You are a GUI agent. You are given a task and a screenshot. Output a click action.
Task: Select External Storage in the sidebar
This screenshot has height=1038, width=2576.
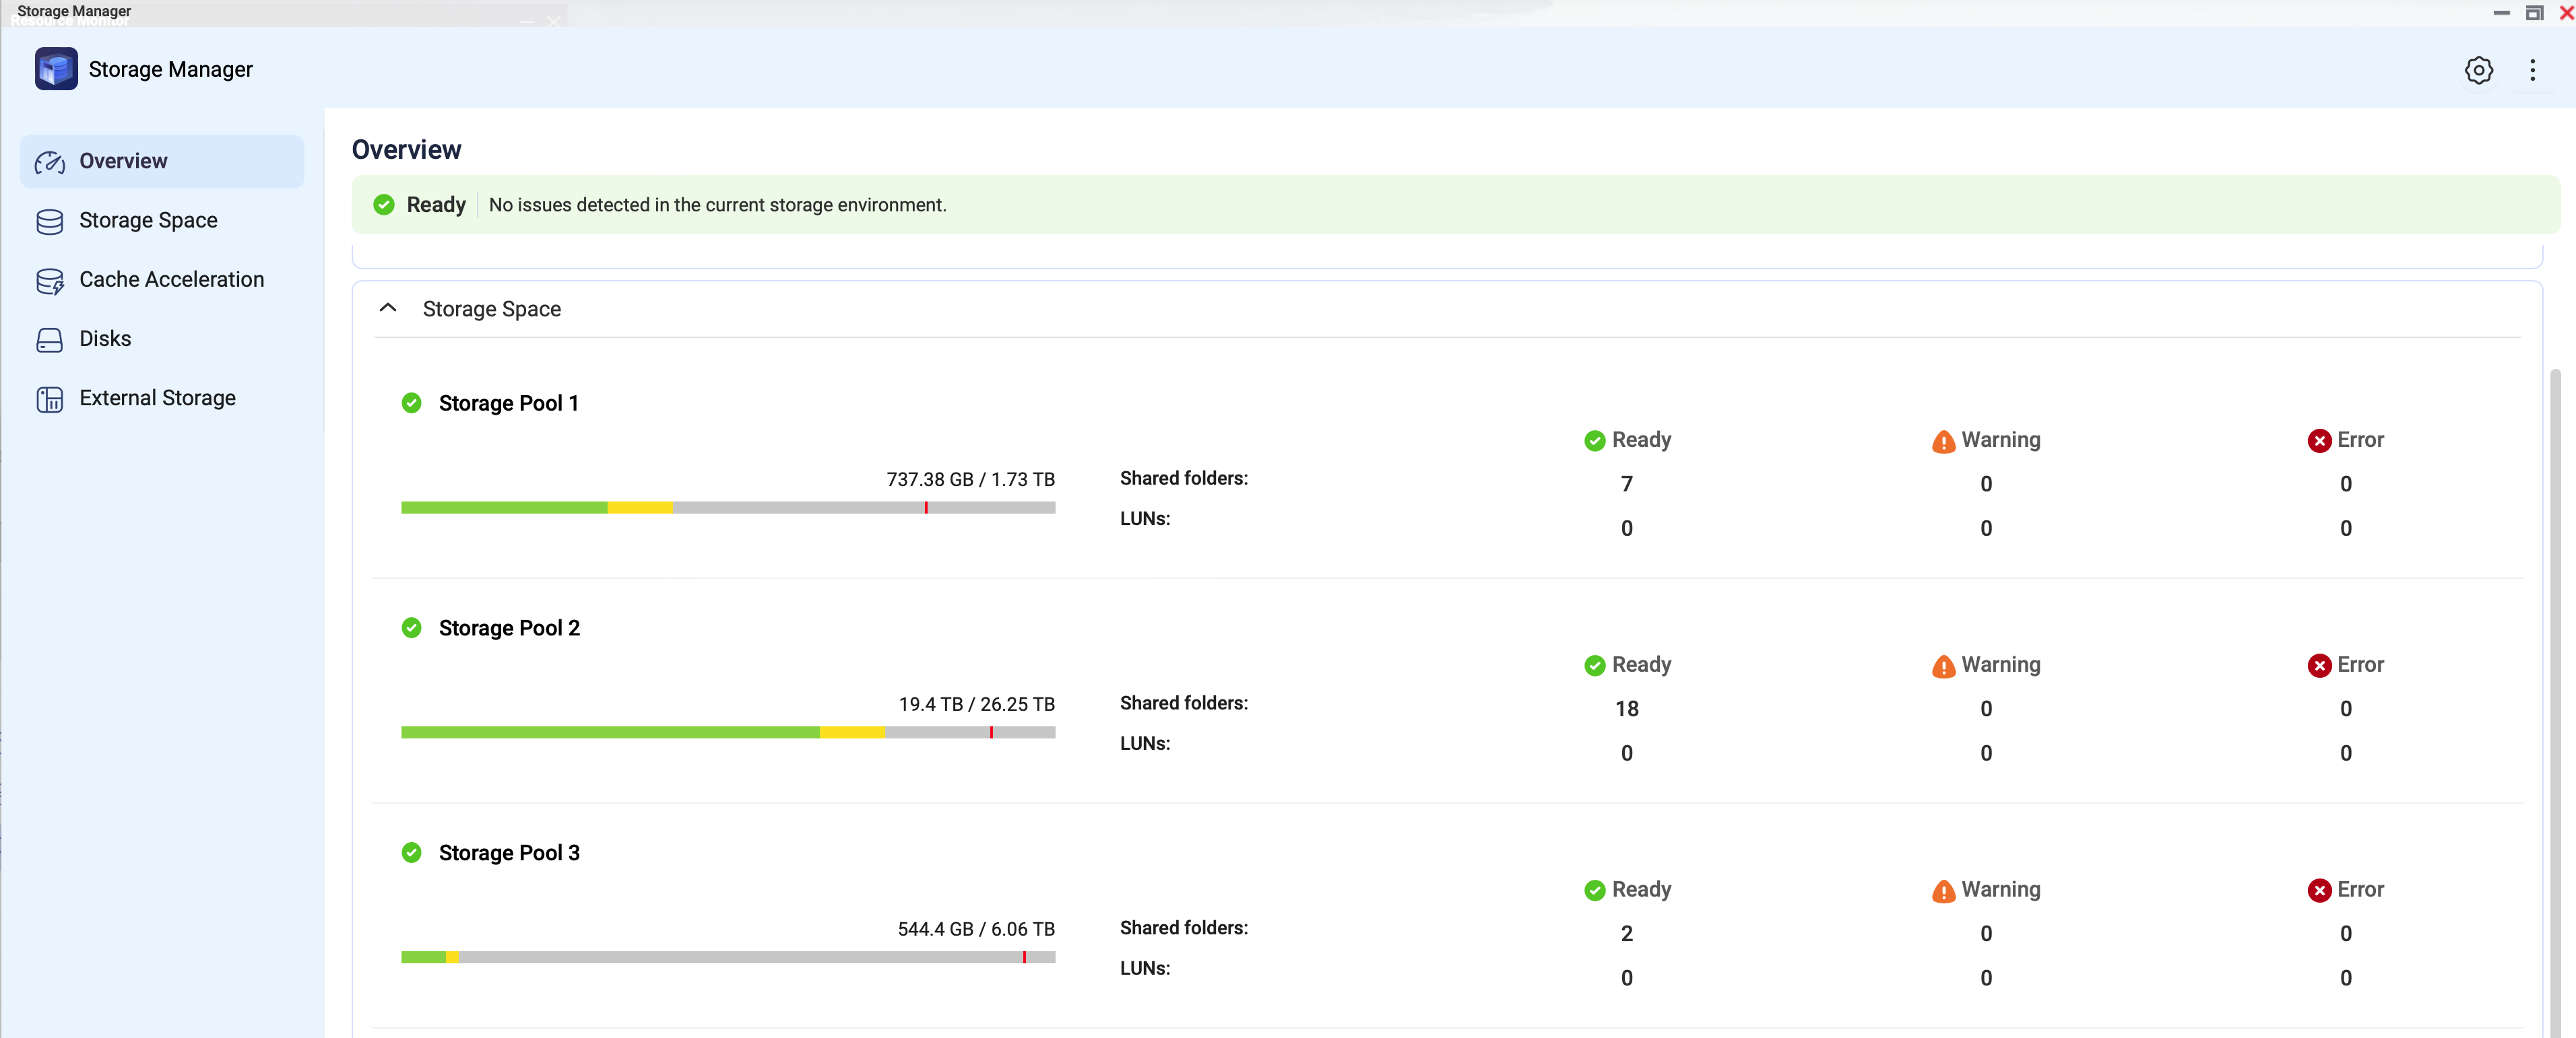pos(157,399)
